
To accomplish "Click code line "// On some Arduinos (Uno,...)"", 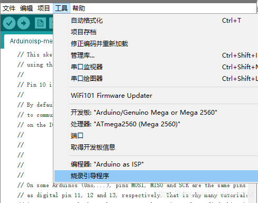I will (131, 186).
